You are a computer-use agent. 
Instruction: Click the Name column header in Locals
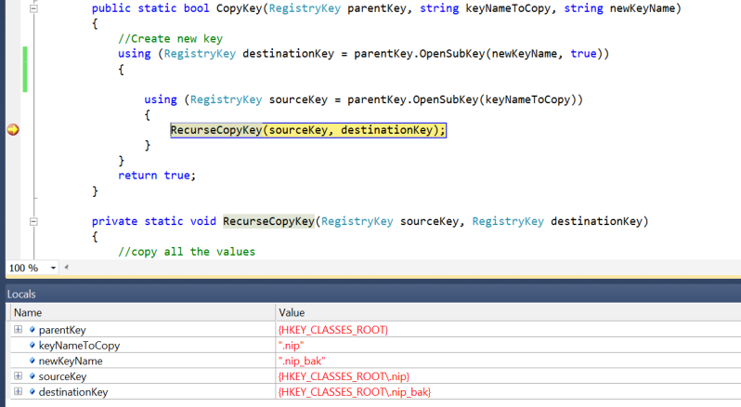pos(143,312)
